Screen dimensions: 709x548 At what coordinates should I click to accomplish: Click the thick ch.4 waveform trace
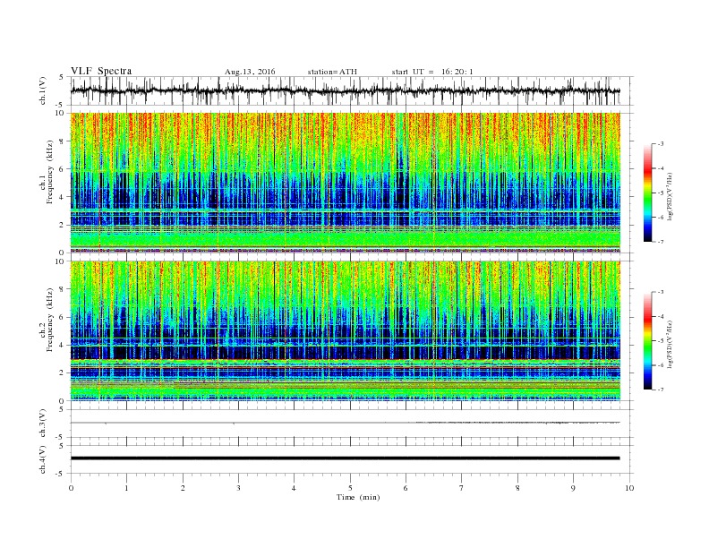[345, 458]
